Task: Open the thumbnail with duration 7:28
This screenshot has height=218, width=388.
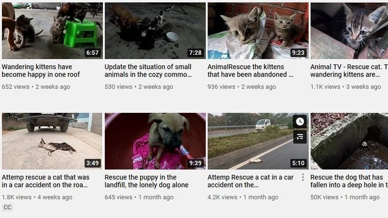Action: tap(155, 31)
